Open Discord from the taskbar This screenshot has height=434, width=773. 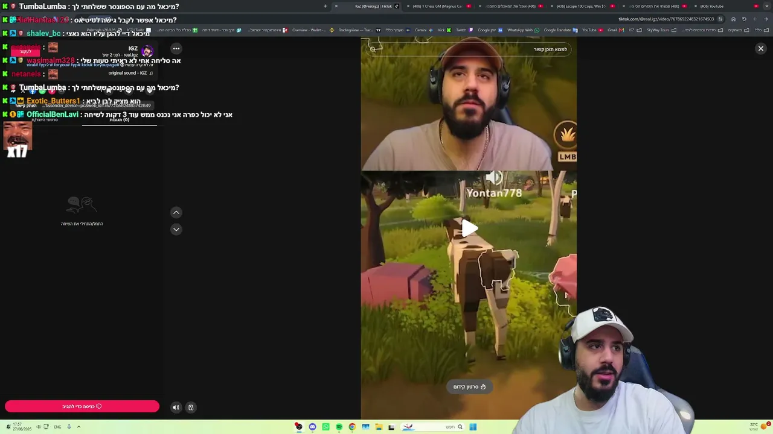tap(312, 427)
